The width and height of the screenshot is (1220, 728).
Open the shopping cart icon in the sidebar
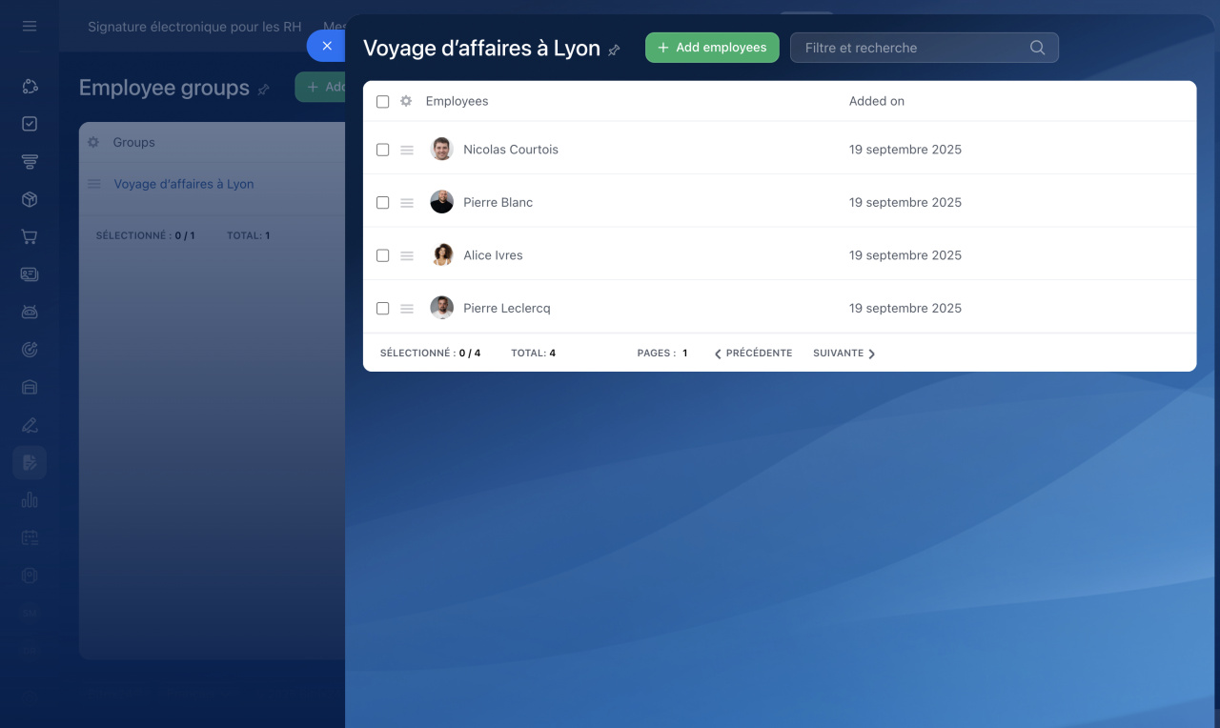pyautogui.click(x=30, y=237)
